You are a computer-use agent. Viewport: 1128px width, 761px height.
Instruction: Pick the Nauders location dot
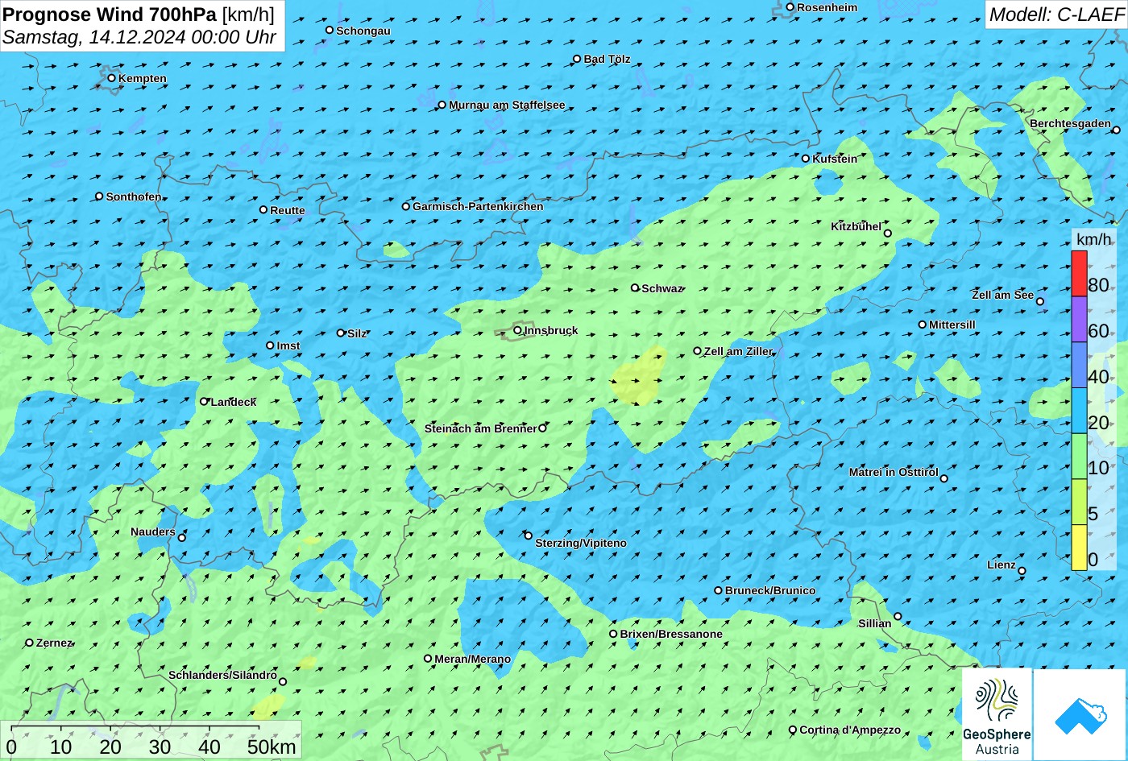pyautogui.click(x=182, y=538)
